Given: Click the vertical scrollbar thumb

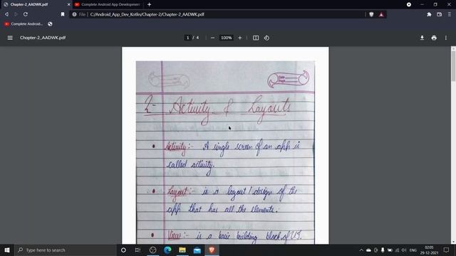Looking at the screenshot, I should (x=453, y=66).
